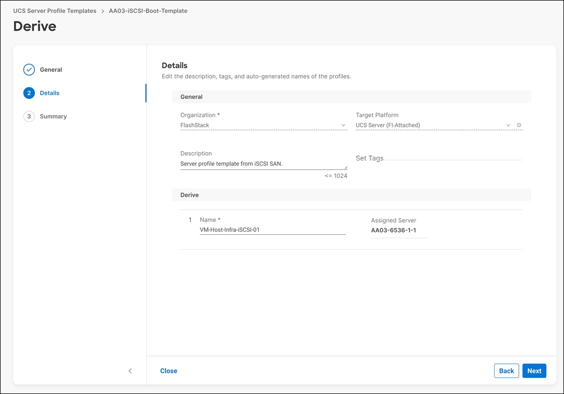564x394 pixels.
Task: Go to UCS Server Profile Templates breadcrumb
Action: pyautogui.click(x=54, y=10)
